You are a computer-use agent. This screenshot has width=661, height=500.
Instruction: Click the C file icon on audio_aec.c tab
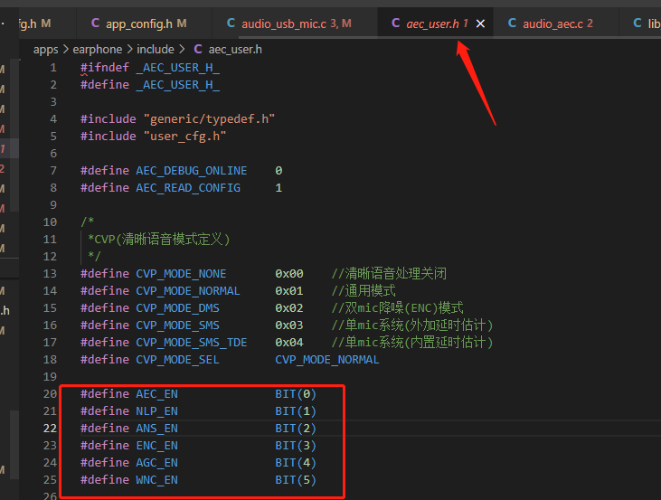(512, 24)
